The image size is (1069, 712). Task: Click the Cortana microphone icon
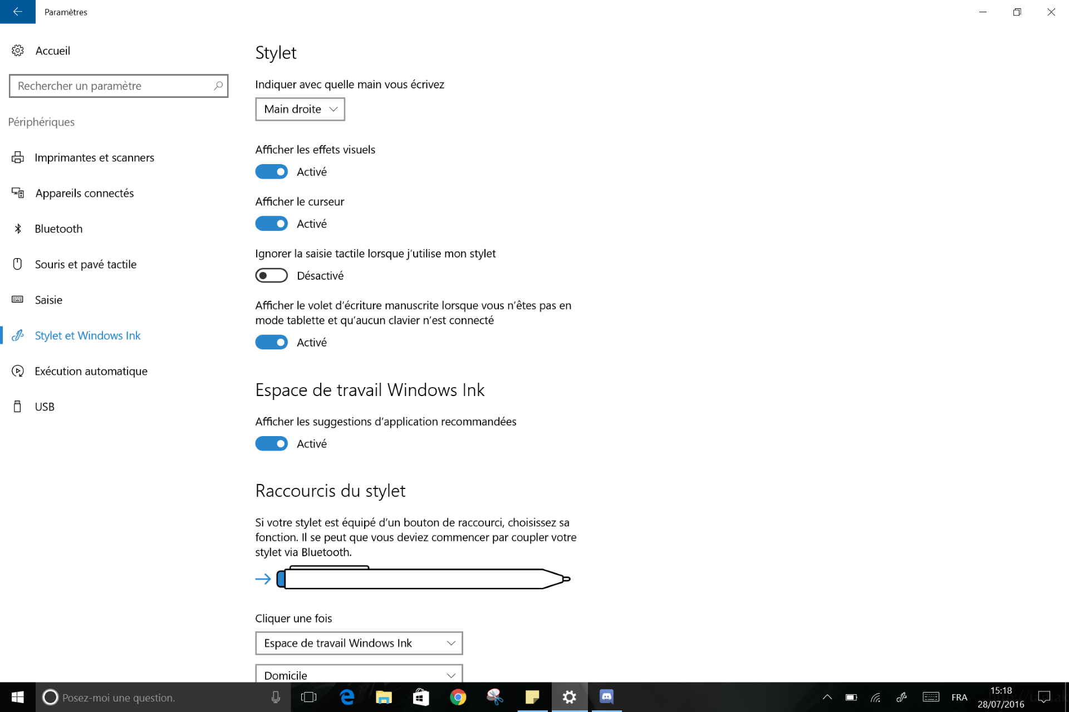click(276, 697)
